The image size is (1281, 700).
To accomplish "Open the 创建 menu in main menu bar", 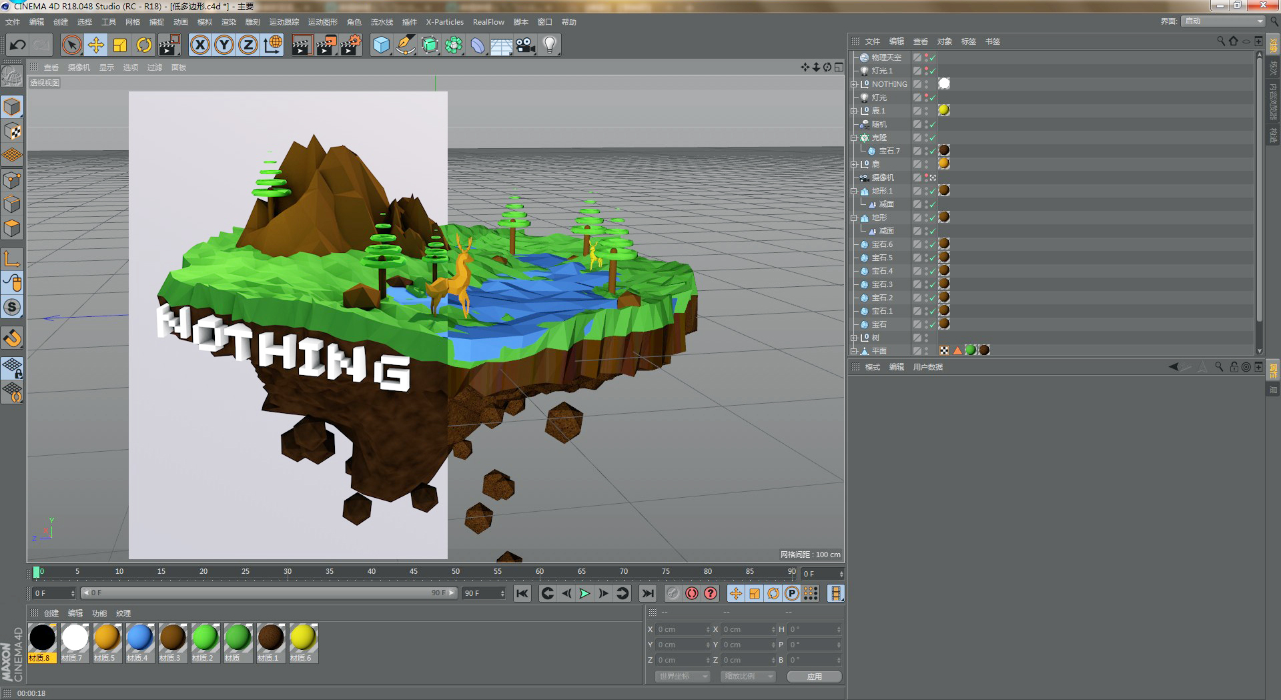I will tap(61, 22).
